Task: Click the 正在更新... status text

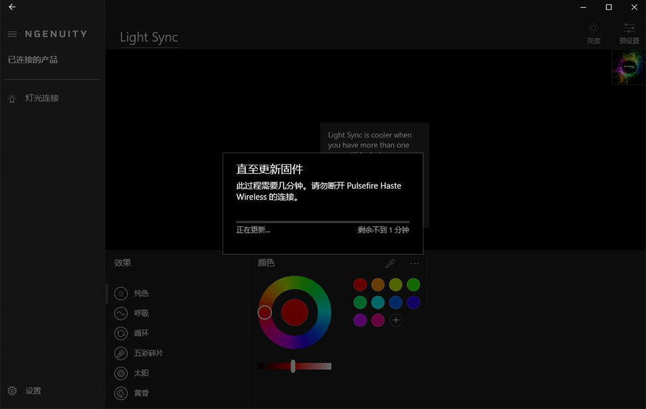Action: point(253,230)
